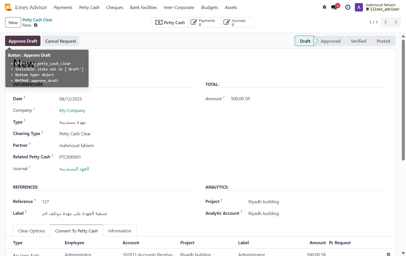Switch to the Clear Options tab
This screenshot has width=406, height=256.
click(x=31, y=231)
